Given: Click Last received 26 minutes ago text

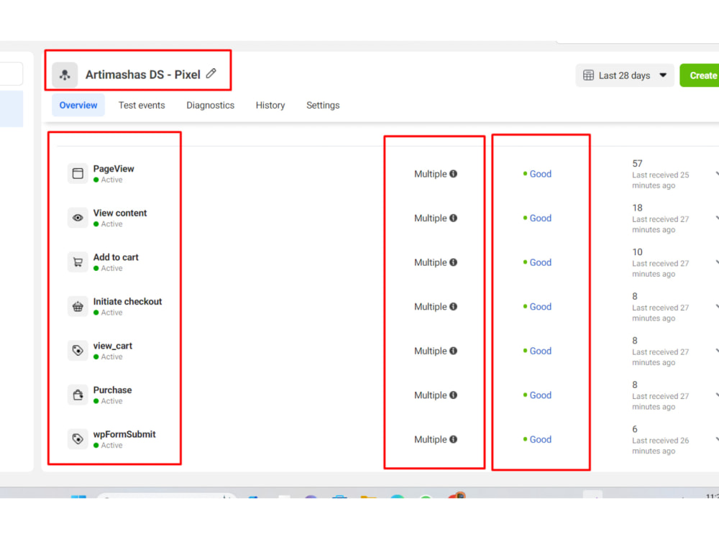Looking at the screenshot, I should click(x=660, y=446).
